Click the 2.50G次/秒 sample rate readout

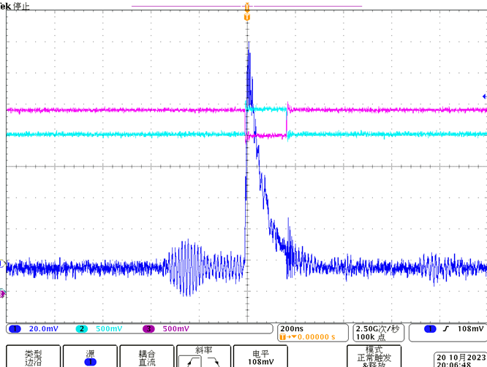click(x=377, y=329)
